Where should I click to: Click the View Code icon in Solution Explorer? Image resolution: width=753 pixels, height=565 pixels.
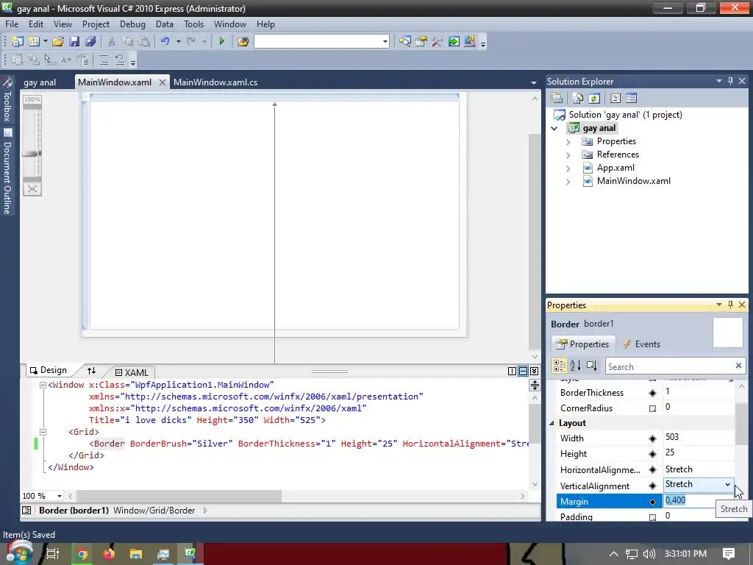pos(615,98)
